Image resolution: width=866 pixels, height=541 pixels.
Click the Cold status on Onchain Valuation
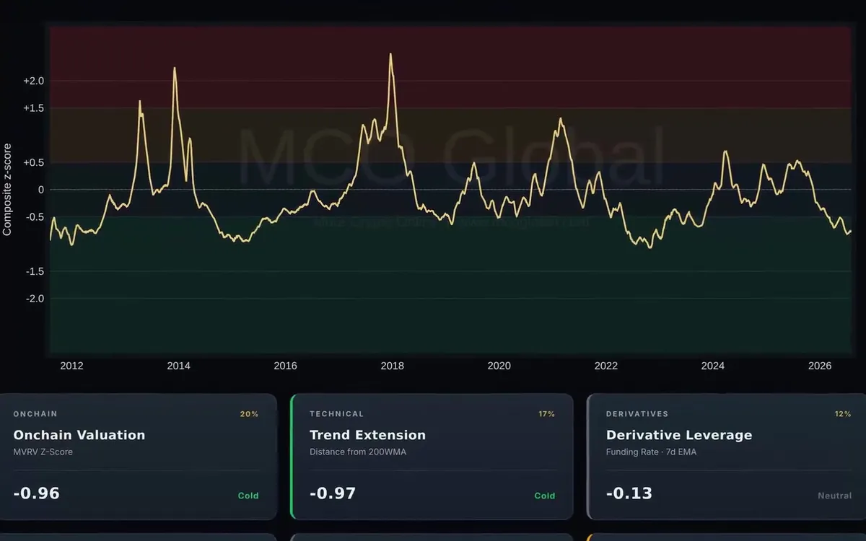coord(248,496)
